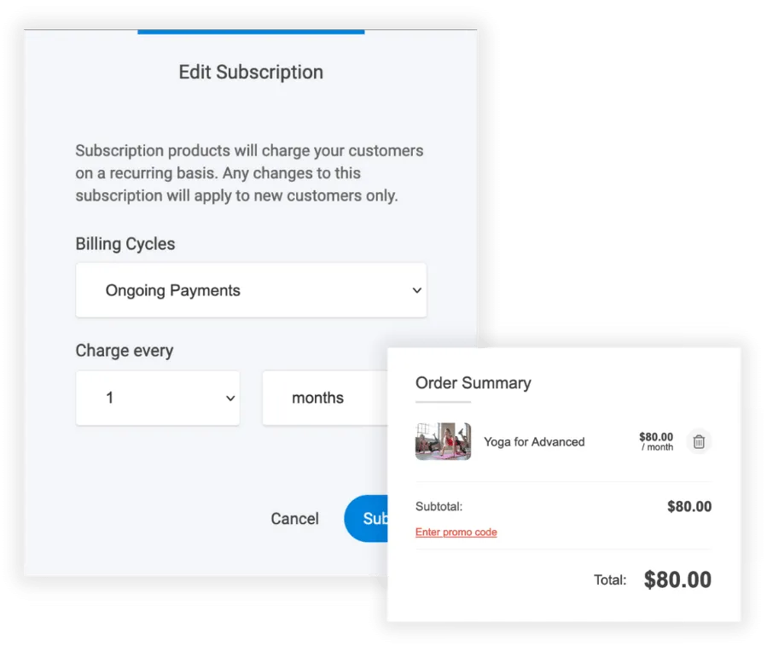Click the Edit Subscription dialog title
Screen dimensions: 767x652
click(x=250, y=73)
